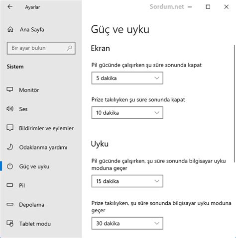Open the 10 dakika plugged-in screen dropdown
Image resolution: width=236 pixels, height=238 pixels.
127,113
